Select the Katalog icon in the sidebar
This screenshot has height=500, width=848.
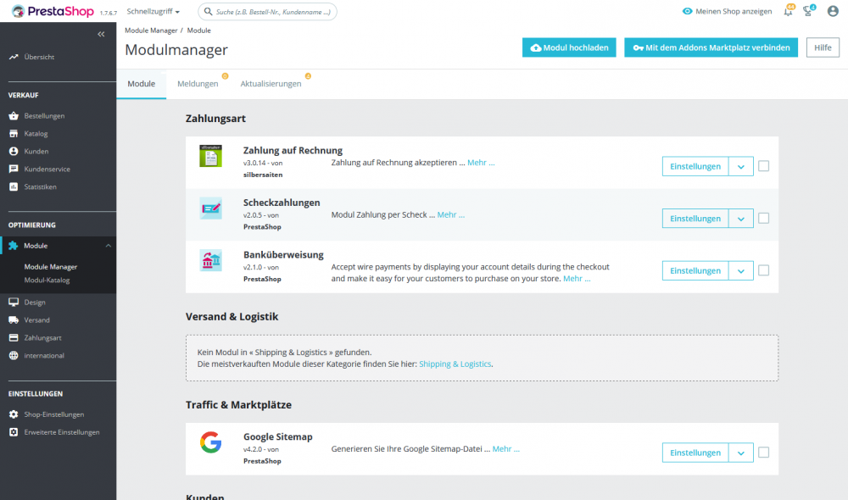pyautogui.click(x=13, y=133)
